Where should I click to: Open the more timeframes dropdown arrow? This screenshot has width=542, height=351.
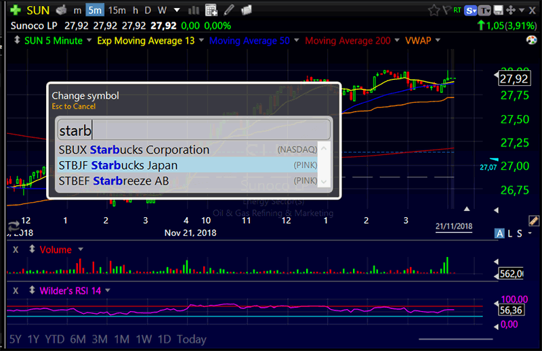177,10
